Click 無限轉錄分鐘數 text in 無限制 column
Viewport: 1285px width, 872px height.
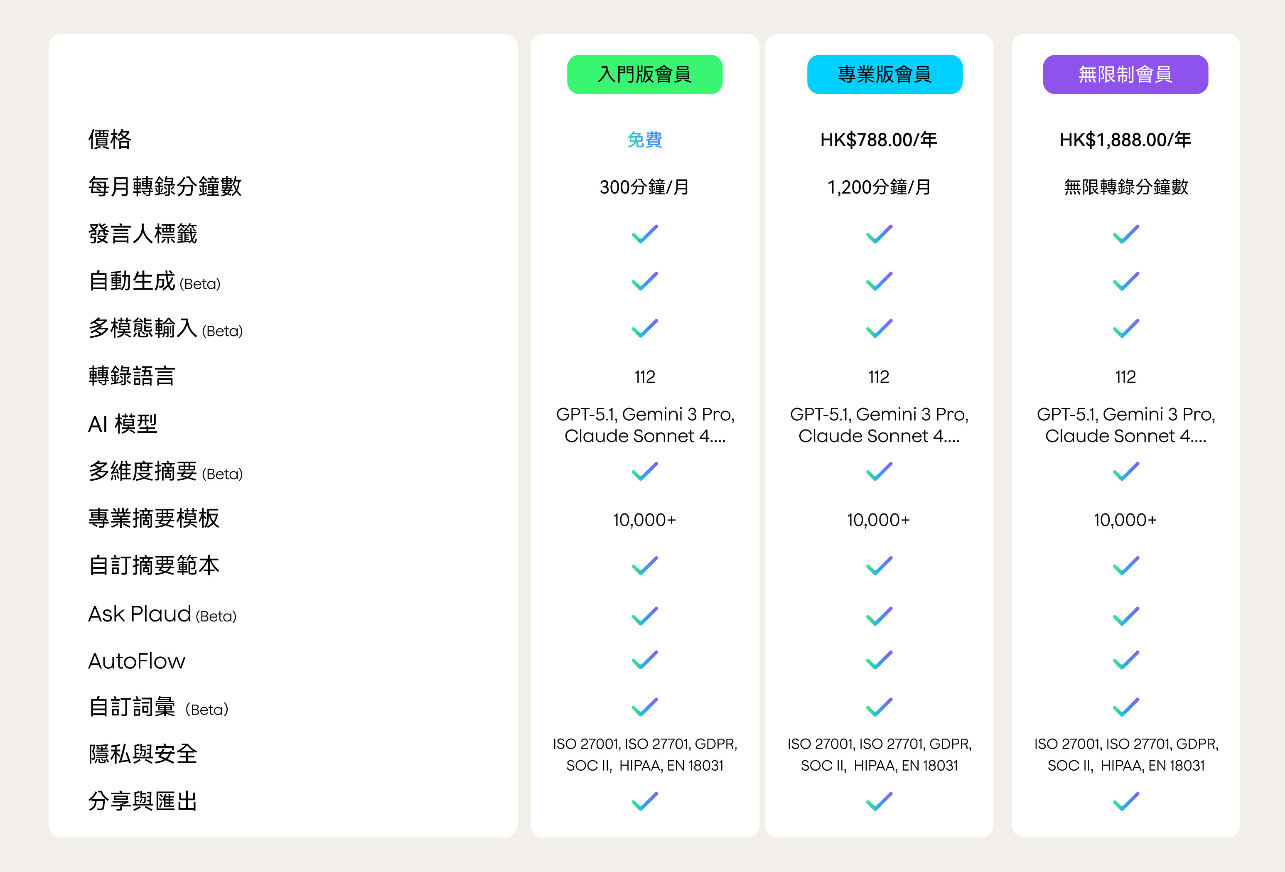(x=1126, y=187)
